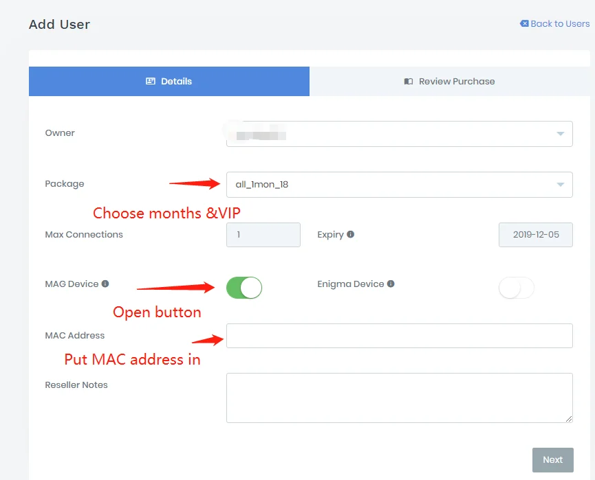Click the Owner field label
595x480 pixels.
pyautogui.click(x=60, y=133)
